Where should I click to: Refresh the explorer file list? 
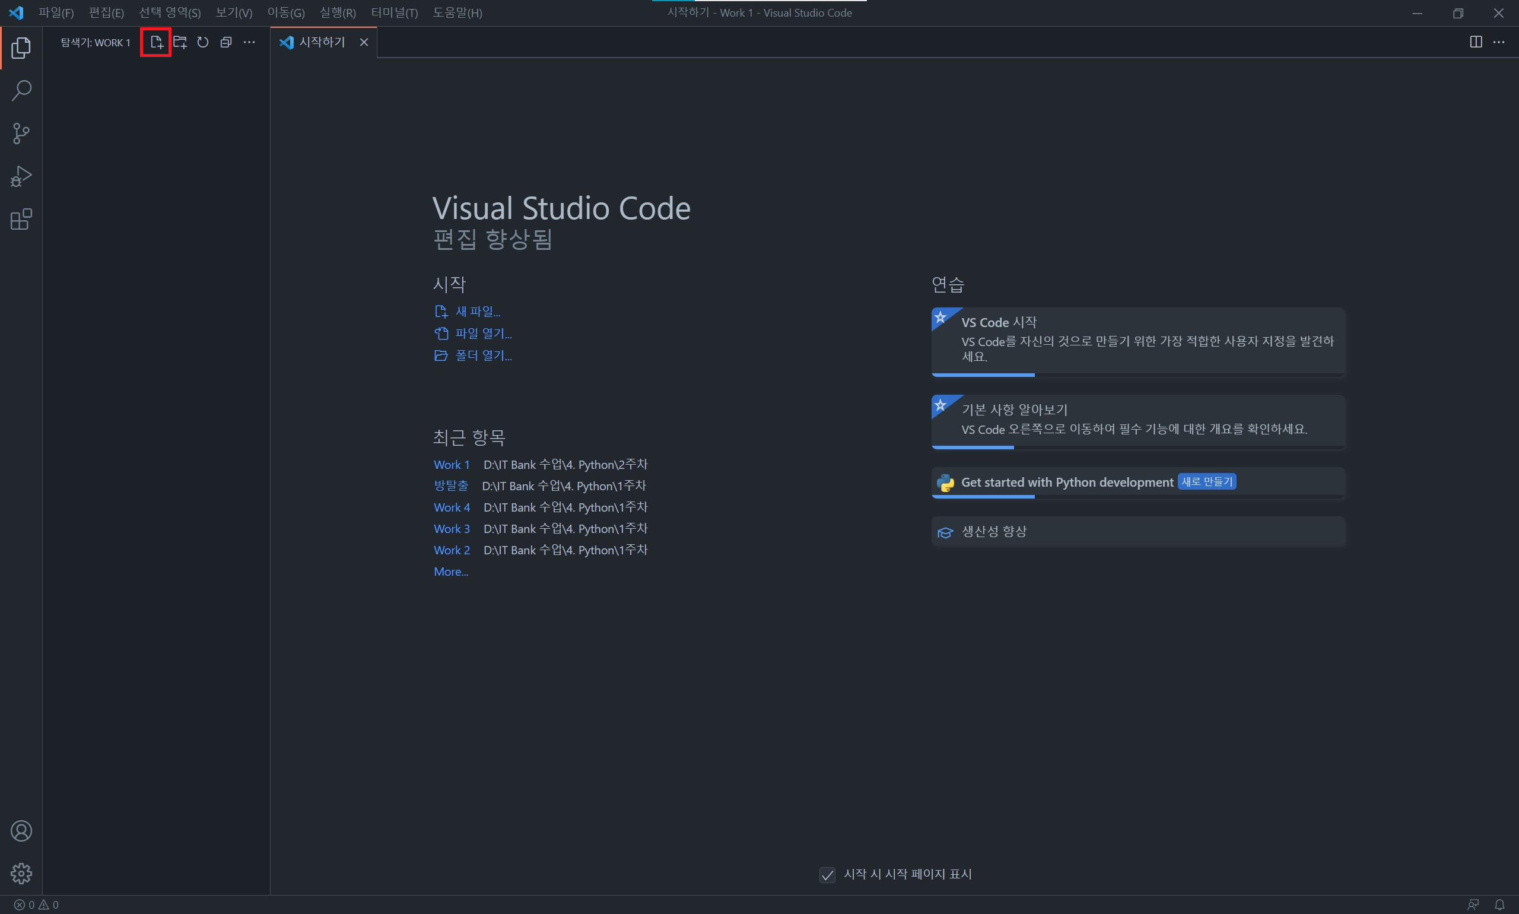point(202,43)
